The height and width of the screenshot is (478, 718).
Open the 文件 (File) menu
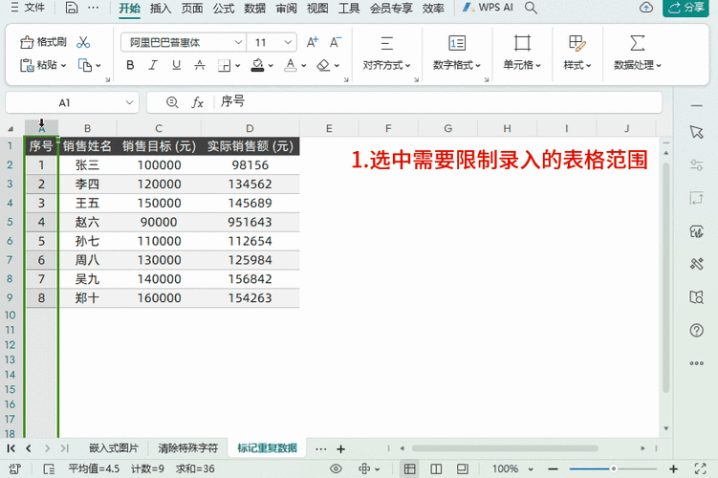(x=28, y=8)
